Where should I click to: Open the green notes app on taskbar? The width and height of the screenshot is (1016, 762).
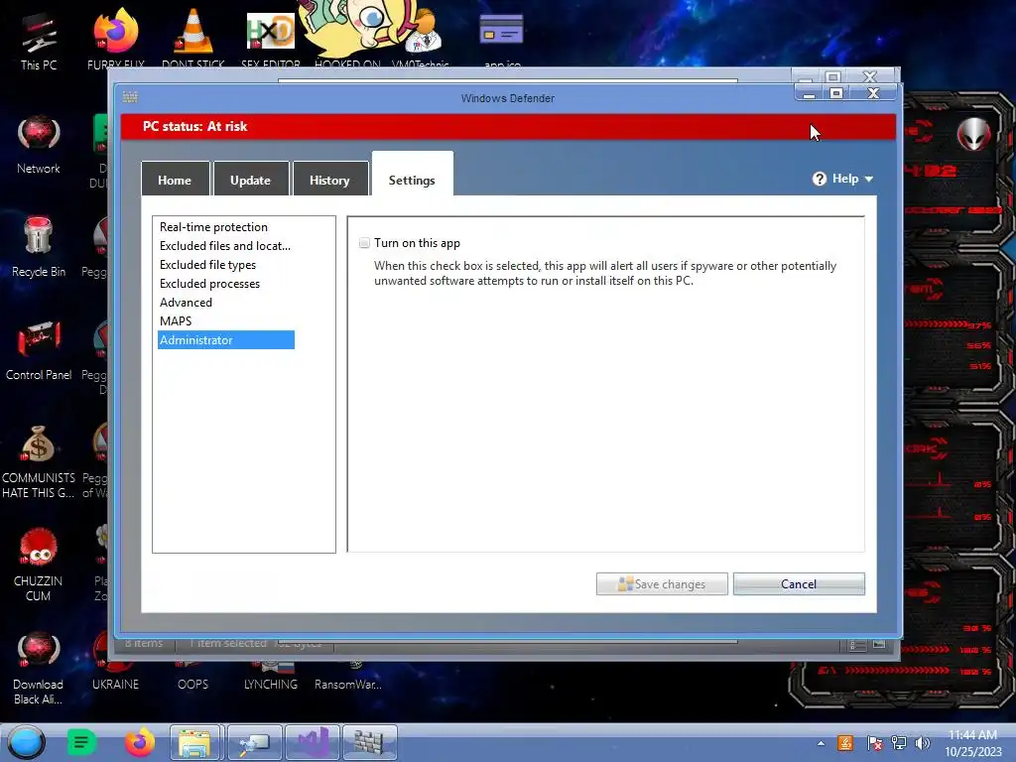click(81, 742)
